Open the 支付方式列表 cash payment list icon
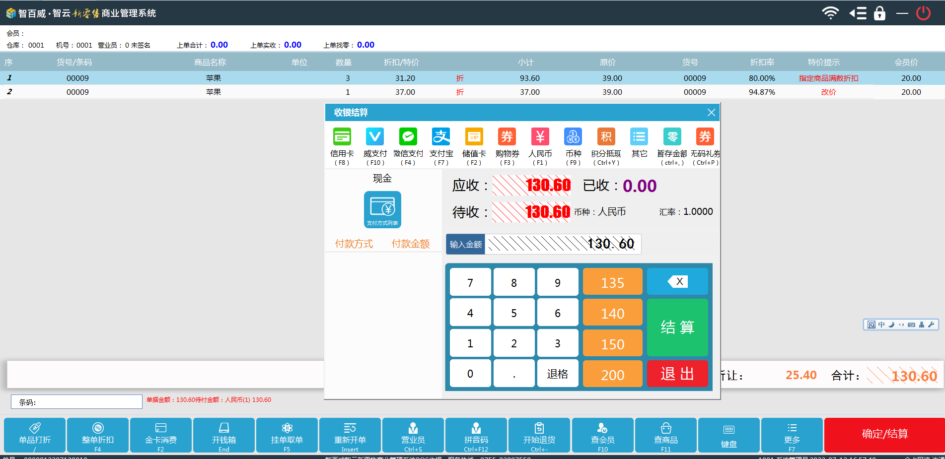 pyautogui.click(x=382, y=209)
